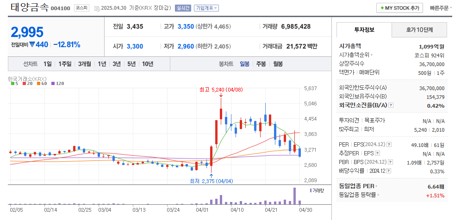Open the help icon next to PER EPS(2024.12)
This screenshot has width=467, height=220.
tap(389, 145)
